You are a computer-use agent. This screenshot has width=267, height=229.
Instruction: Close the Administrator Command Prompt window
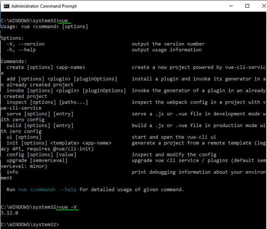click(x=264, y=6)
